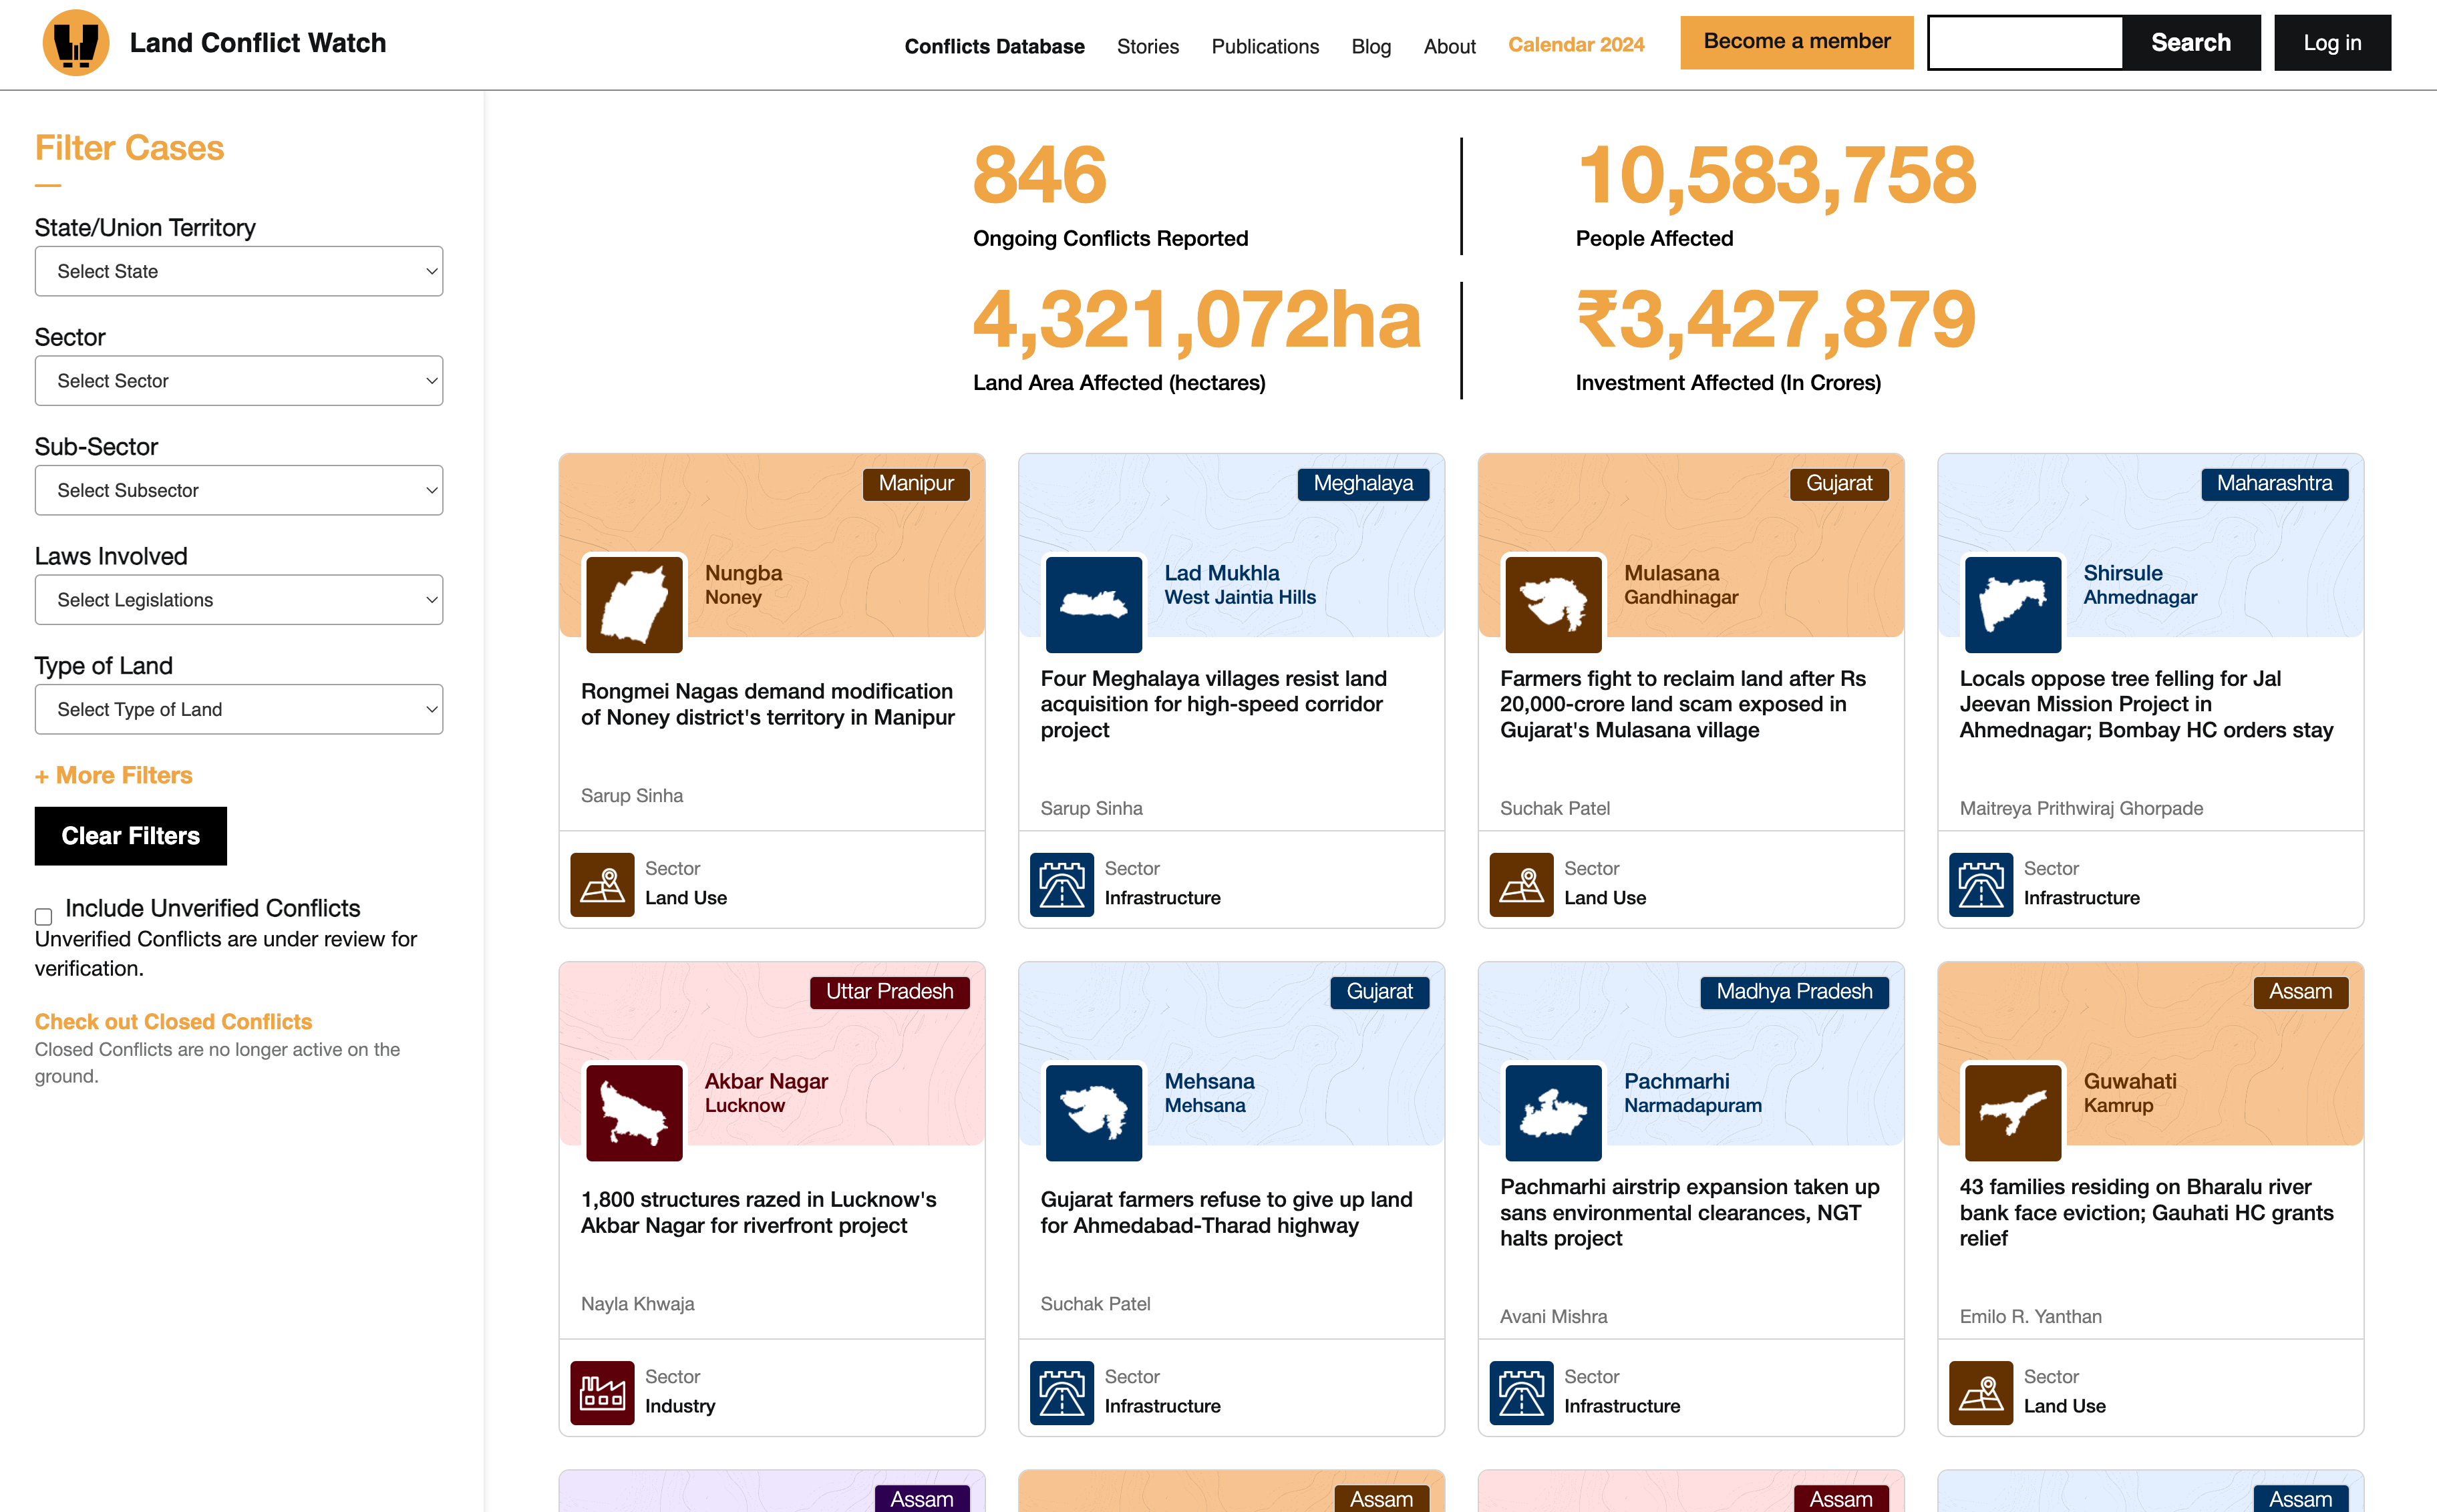Enable the Include Unverified Conflicts checkbox
This screenshot has width=2437, height=1512.
pos(44,916)
